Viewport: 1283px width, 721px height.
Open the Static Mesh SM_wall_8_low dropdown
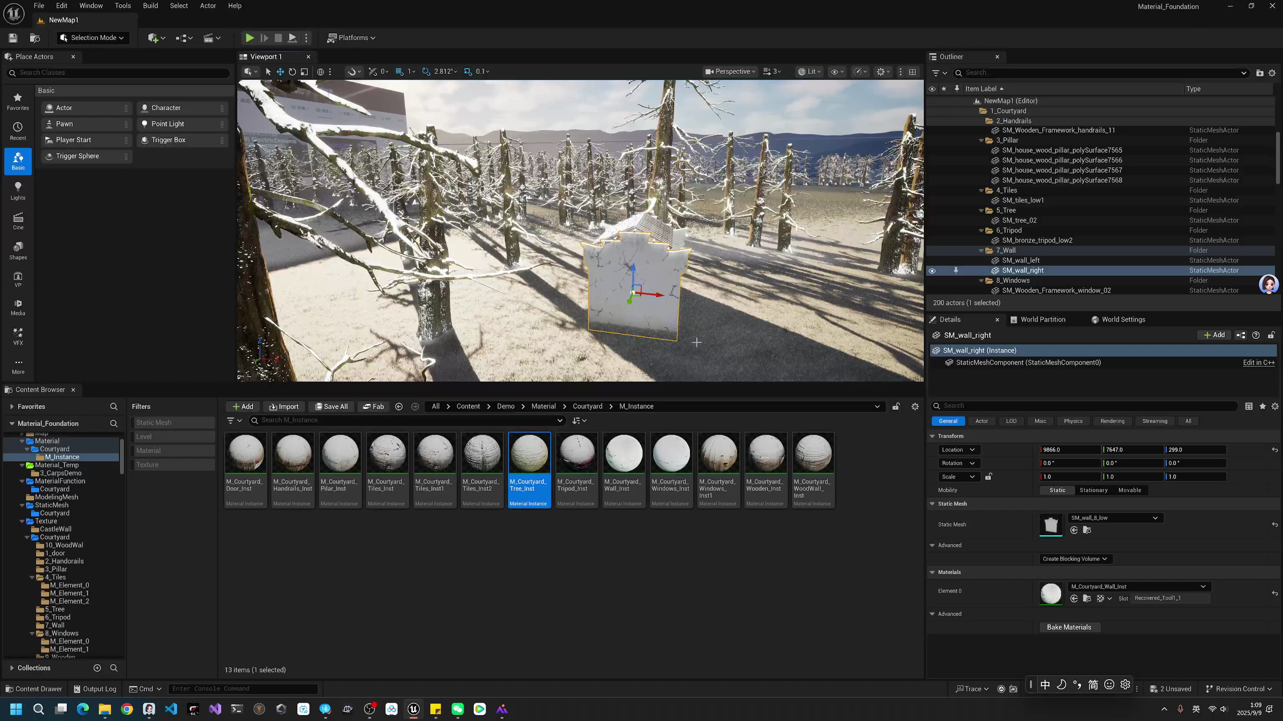pyautogui.click(x=1115, y=517)
